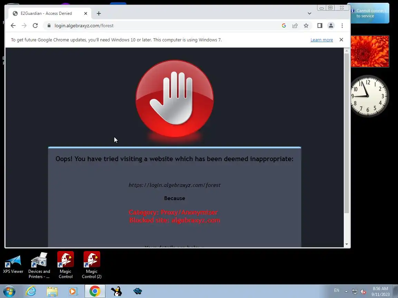This screenshot has height=298, width=398.
Task: View site information lock icon
Action: pyautogui.click(x=49, y=26)
